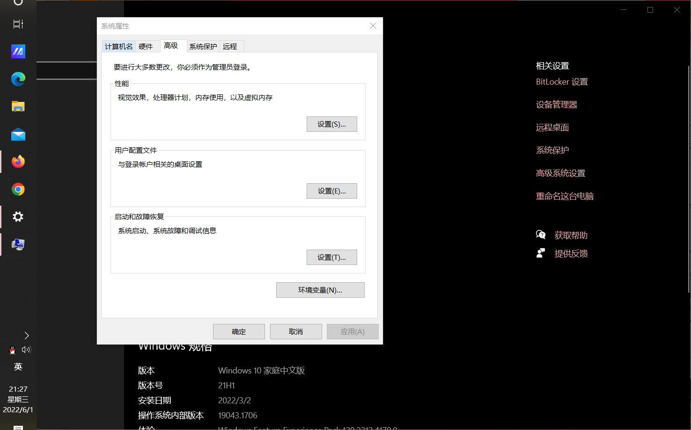
Task: Click the 安装日期 label
Action: [x=154, y=401]
